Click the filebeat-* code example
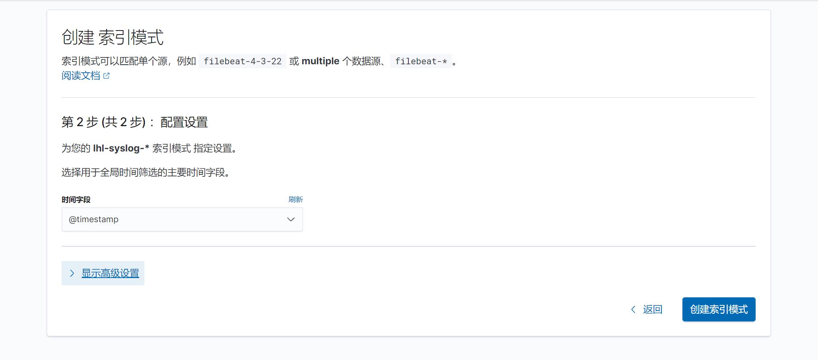This screenshot has height=360, width=818. 421,61
